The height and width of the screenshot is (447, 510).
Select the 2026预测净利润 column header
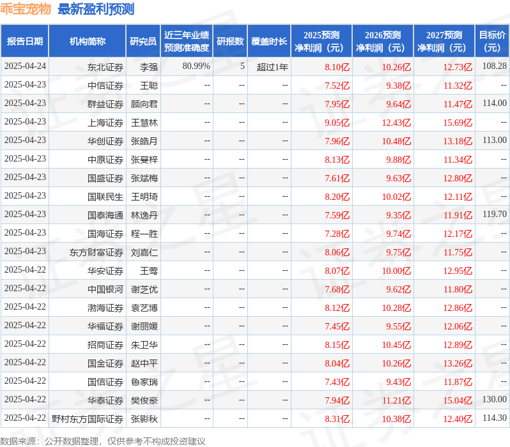click(x=383, y=42)
